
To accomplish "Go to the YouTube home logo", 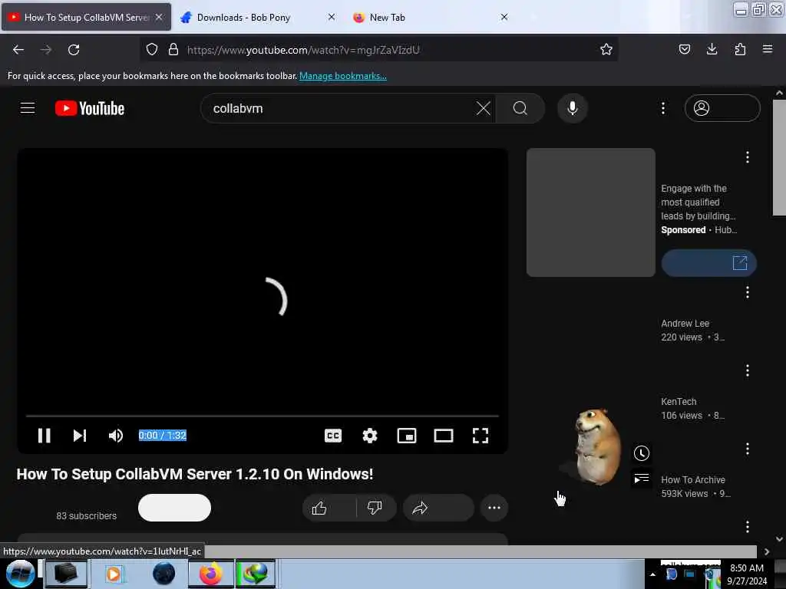I will click(x=90, y=108).
